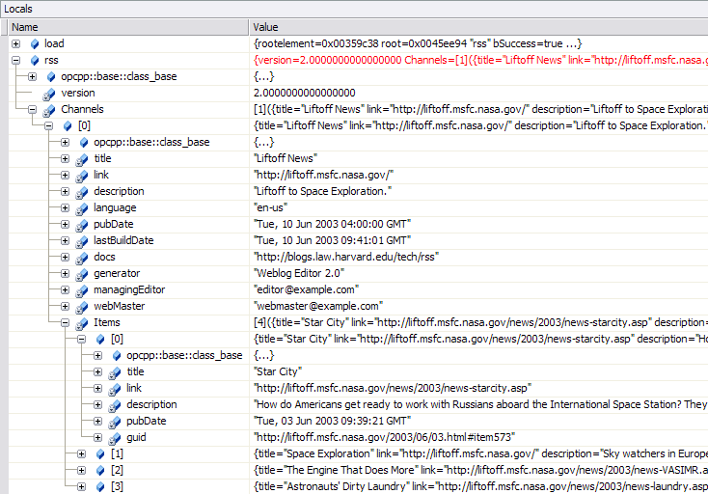Collapse the rss variable node
This screenshot has width=708, height=494.
point(16,60)
